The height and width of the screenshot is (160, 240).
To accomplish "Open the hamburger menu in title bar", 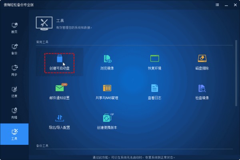I will 217,5.
